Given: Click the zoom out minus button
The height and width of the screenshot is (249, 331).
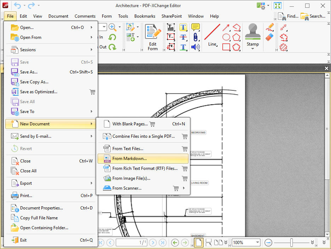Looking at the screenshot, I should pyautogui.click(x=268, y=242).
